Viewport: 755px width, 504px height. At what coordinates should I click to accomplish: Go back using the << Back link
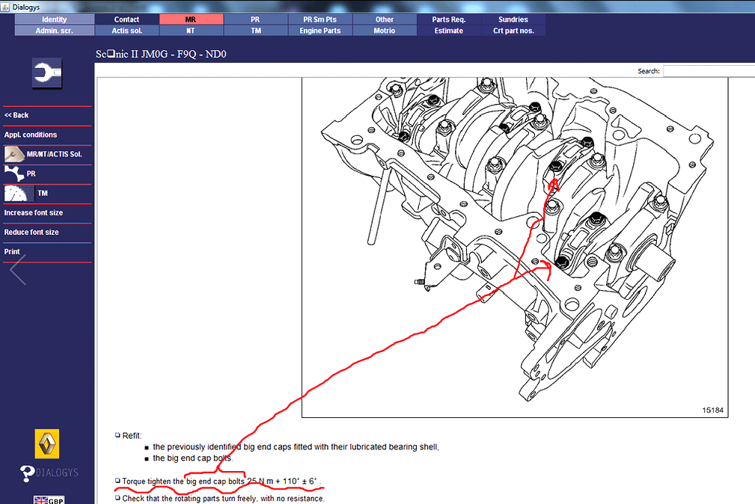(16, 115)
